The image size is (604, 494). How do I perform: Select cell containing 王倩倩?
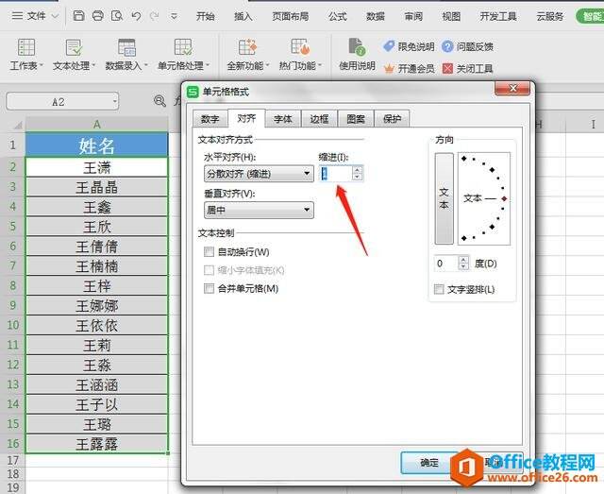pyautogui.click(x=96, y=247)
